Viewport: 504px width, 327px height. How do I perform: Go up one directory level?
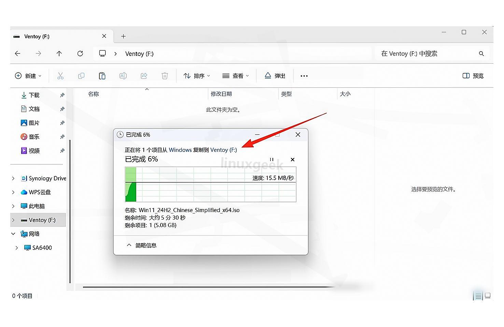(x=59, y=54)
